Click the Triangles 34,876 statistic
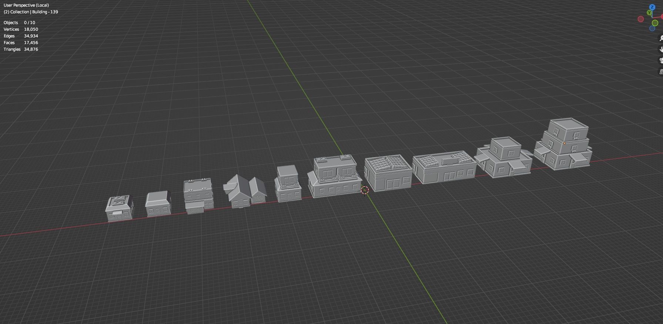Screen dimensions: 663x324 pyautogui.click(x=21, y=49)
